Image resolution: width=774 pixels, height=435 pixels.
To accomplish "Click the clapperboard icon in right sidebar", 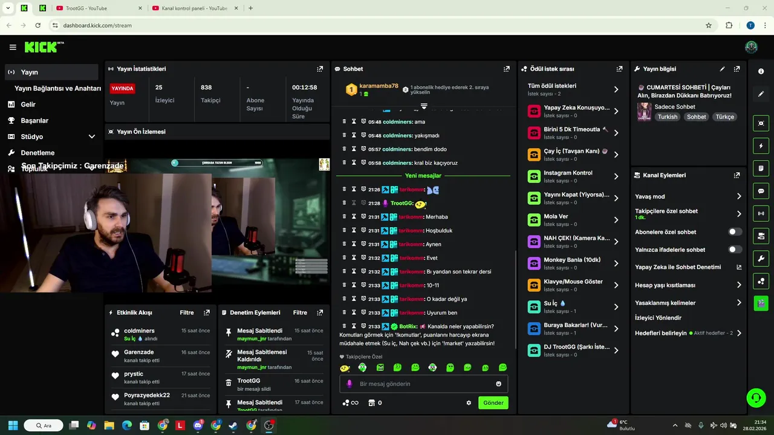I will coord(761,303).
